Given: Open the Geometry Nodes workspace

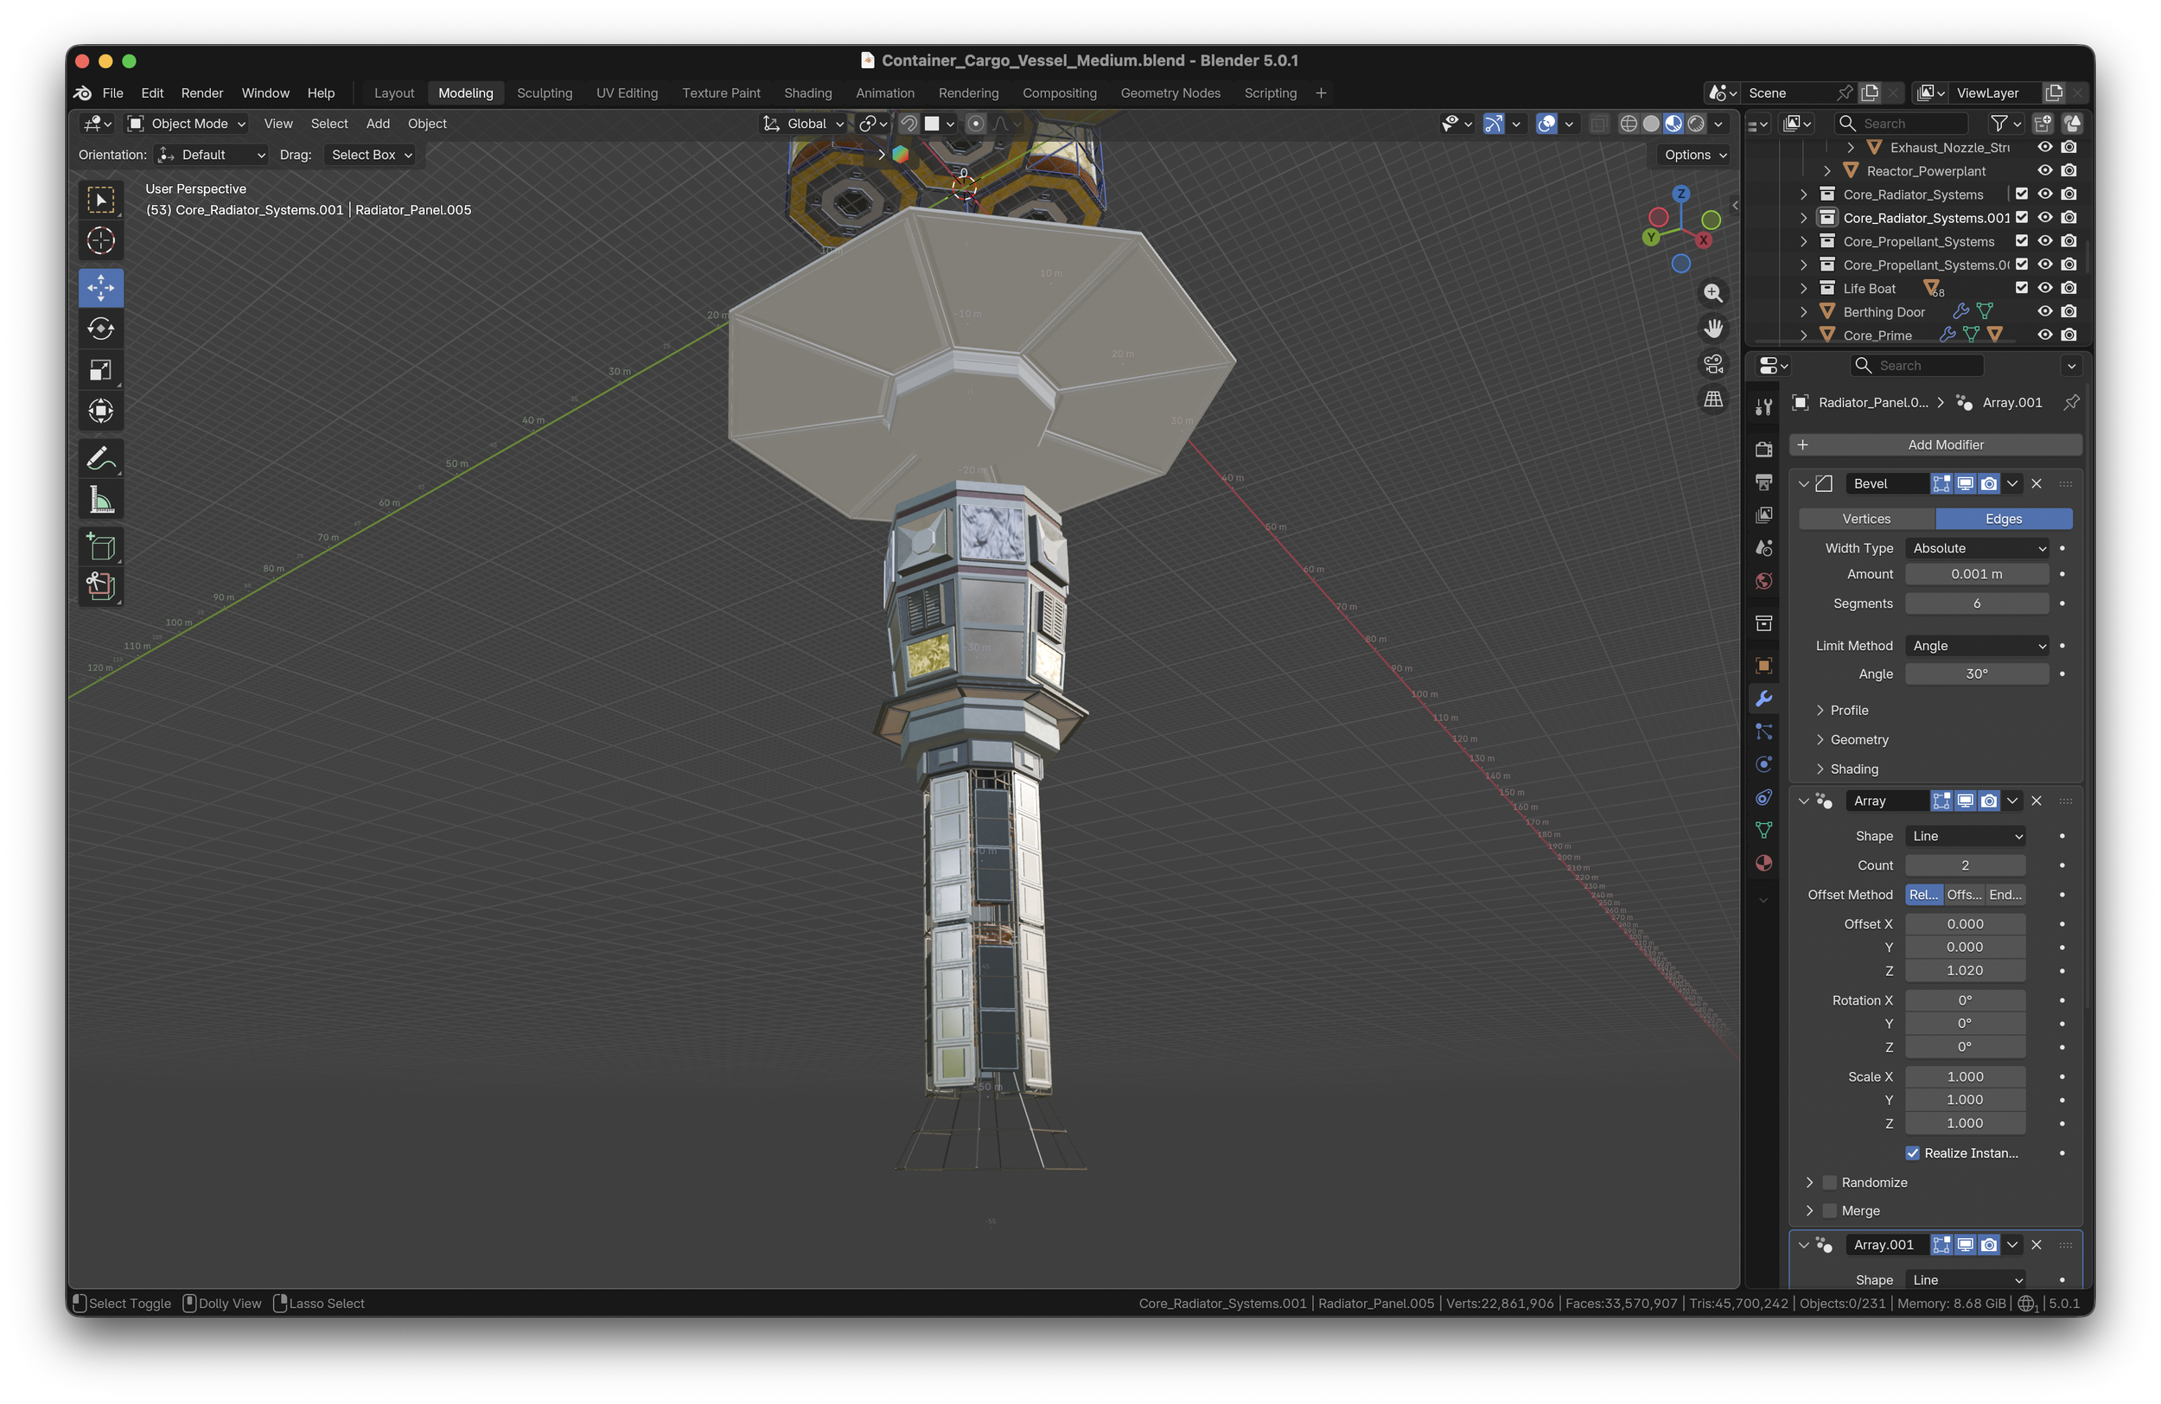Looking at the screenshot, I should click(1170, 93).
